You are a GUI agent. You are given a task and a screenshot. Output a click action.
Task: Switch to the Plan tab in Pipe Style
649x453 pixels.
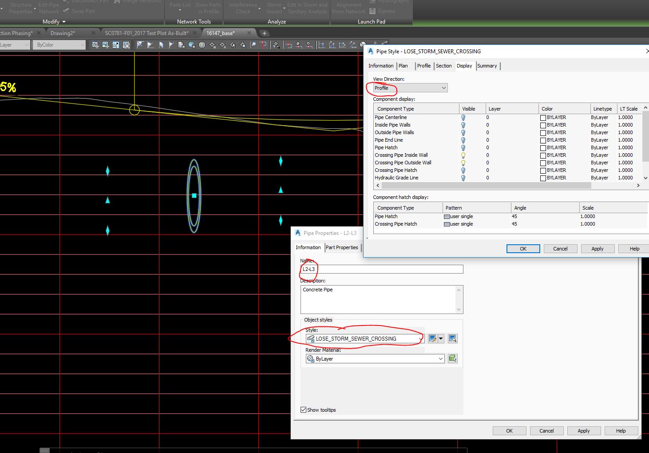[404, 65]
